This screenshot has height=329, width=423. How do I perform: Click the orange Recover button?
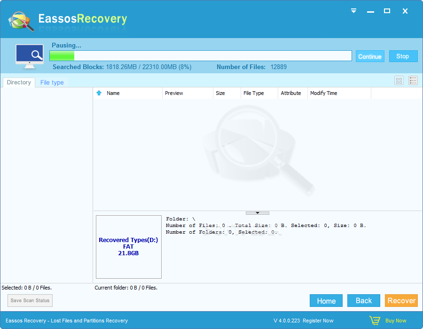[x=401, y=301]
